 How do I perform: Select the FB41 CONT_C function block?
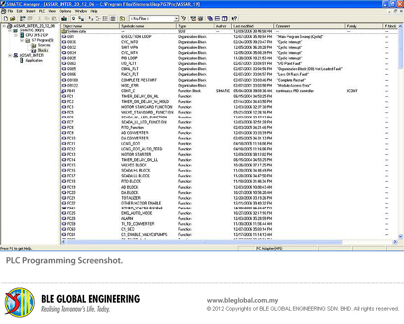(x=71, y=91)
